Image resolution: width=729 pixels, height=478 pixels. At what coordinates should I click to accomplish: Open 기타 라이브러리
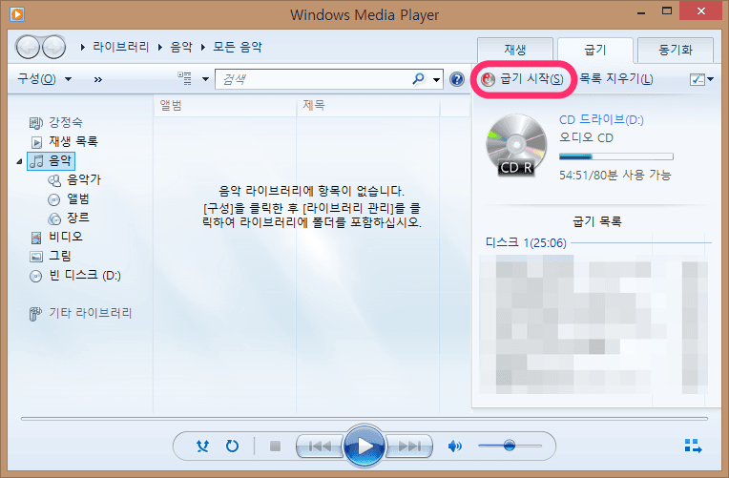pyautogui.click(x=80, y=313)
